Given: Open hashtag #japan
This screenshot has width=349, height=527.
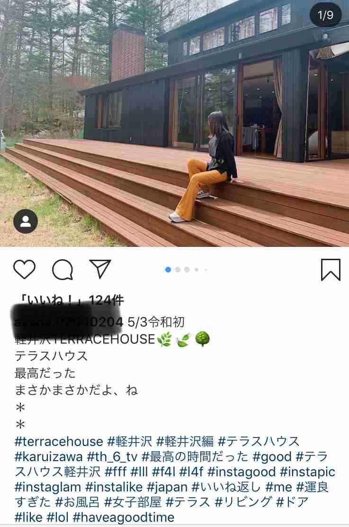Looking at the screenshot, I should pyautogui.click(x=167, y=487).
